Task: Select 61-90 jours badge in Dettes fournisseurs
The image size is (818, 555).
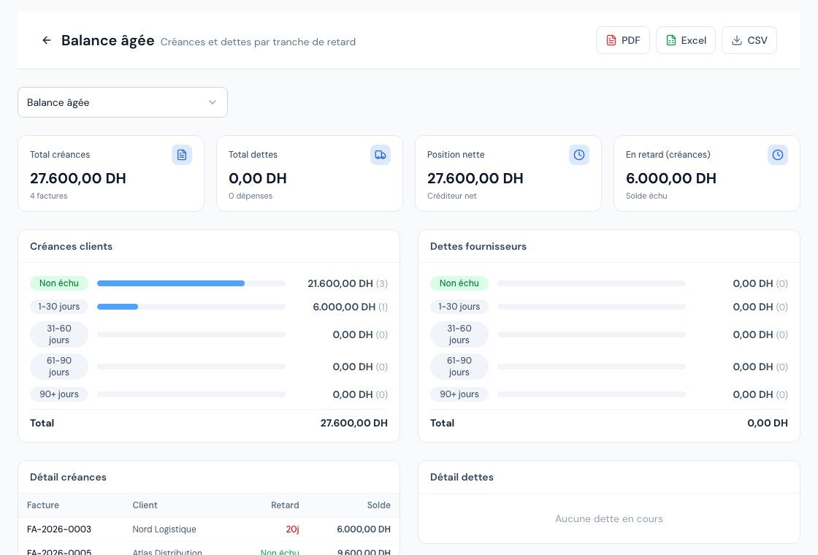Action: [459, 367]
